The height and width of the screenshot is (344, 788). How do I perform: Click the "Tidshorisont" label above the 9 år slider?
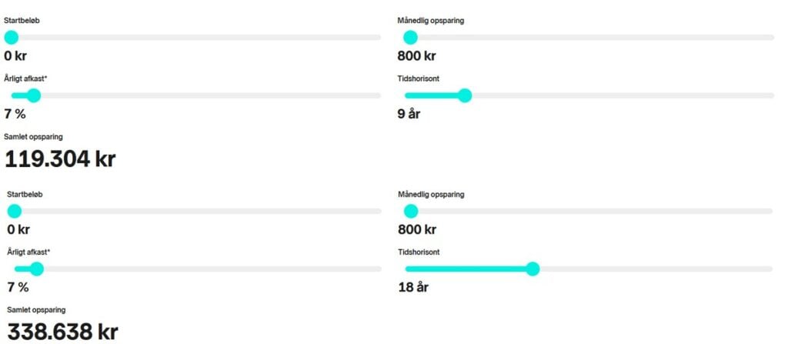pyautogui.click(x=418, y=78)
